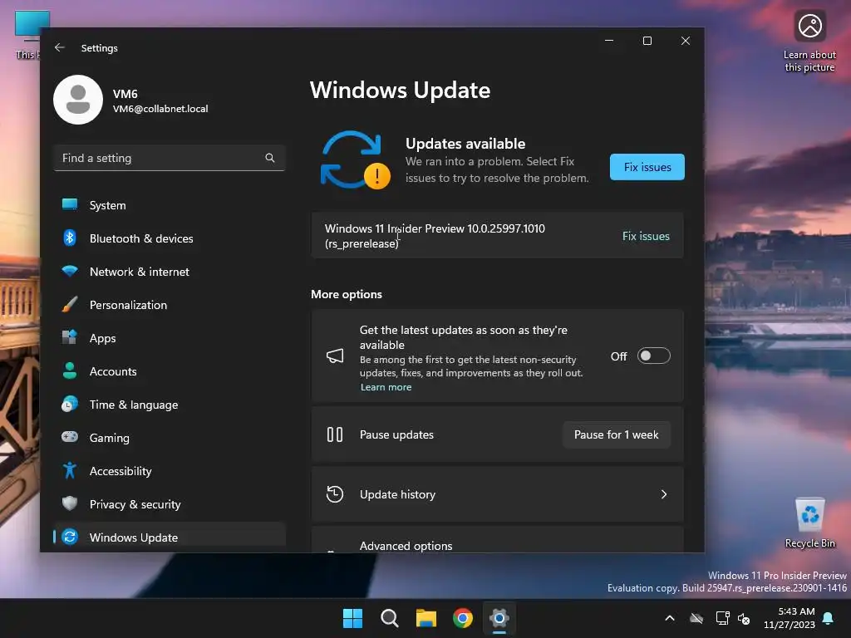Click the Accounts person icon
This screenshot has width=851, height=638.
[70, 371]
